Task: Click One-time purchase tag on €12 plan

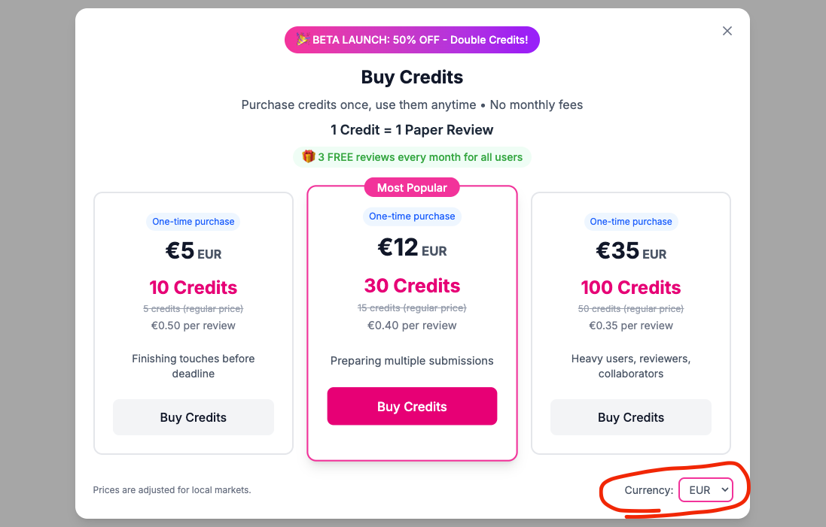Action: pyautogui.click(x=412, y=217)
